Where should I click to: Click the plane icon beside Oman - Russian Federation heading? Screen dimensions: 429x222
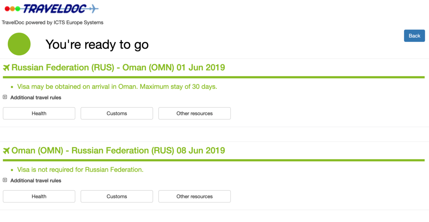click(x=6, y=151)
